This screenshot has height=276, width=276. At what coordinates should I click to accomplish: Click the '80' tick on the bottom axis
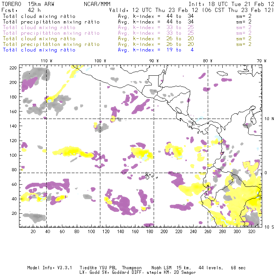[x=77, y=232]
